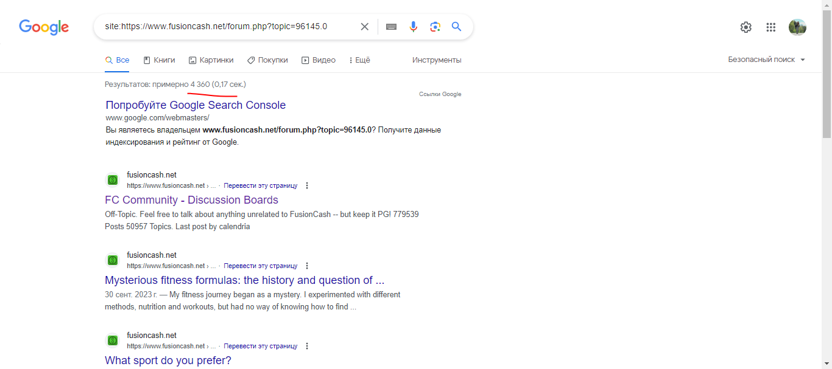Select the Все tab
Image resolution: width=832 pixels, height=369 pixels.
tap(118, 60)
